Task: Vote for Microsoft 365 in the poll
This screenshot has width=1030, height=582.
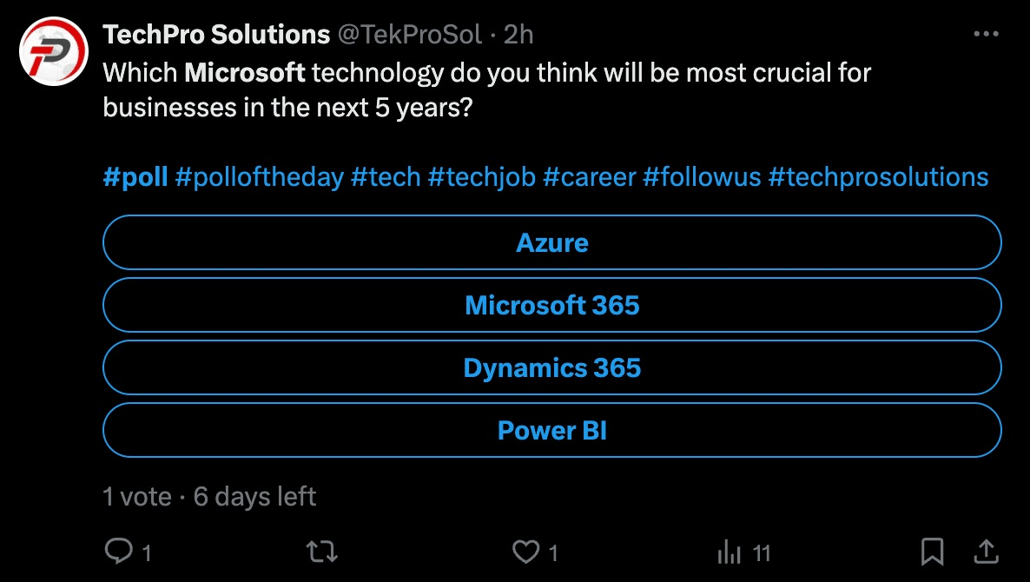Action: [551, 305]
